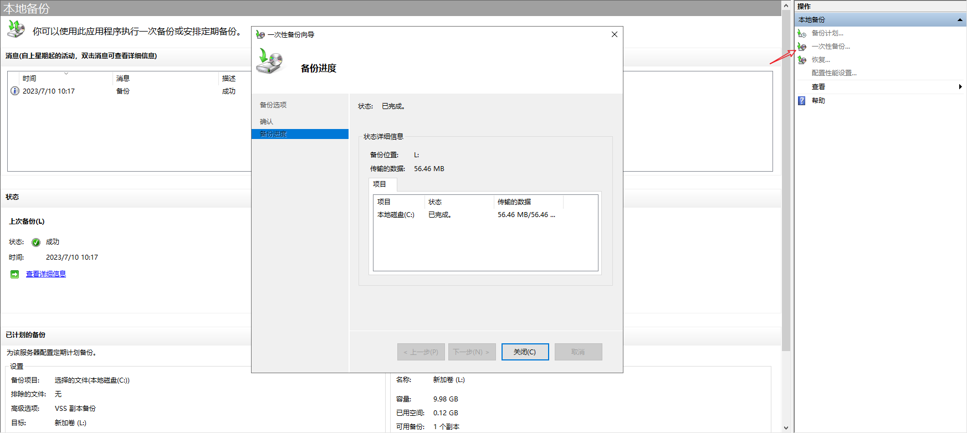Click 成功 description cell in message list
Image resolution: width=967 pixels, height=433 pixels.
pyautogui.click(x=229, y=91)
